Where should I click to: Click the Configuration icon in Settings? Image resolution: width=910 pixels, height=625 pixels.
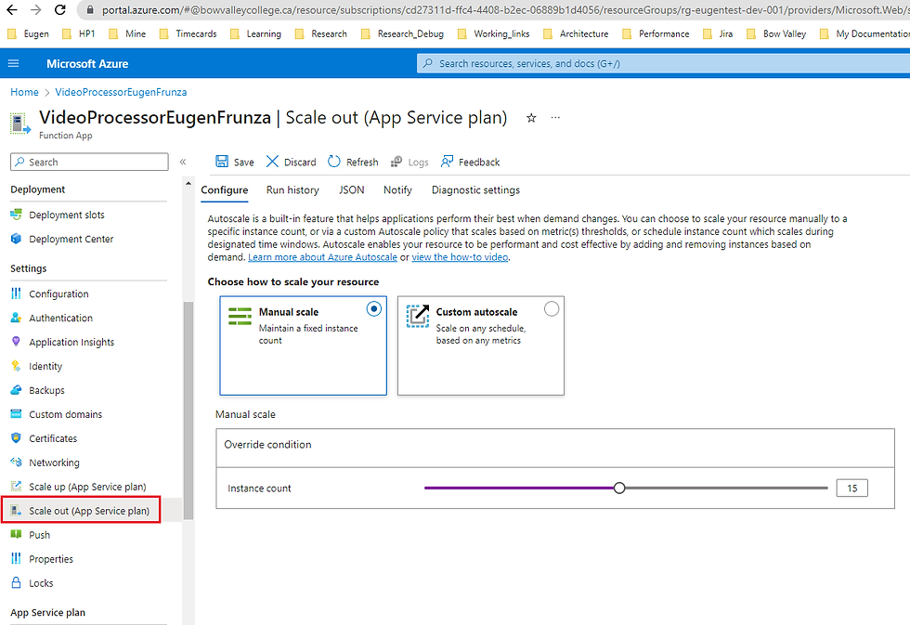click(x=17, y=293)
